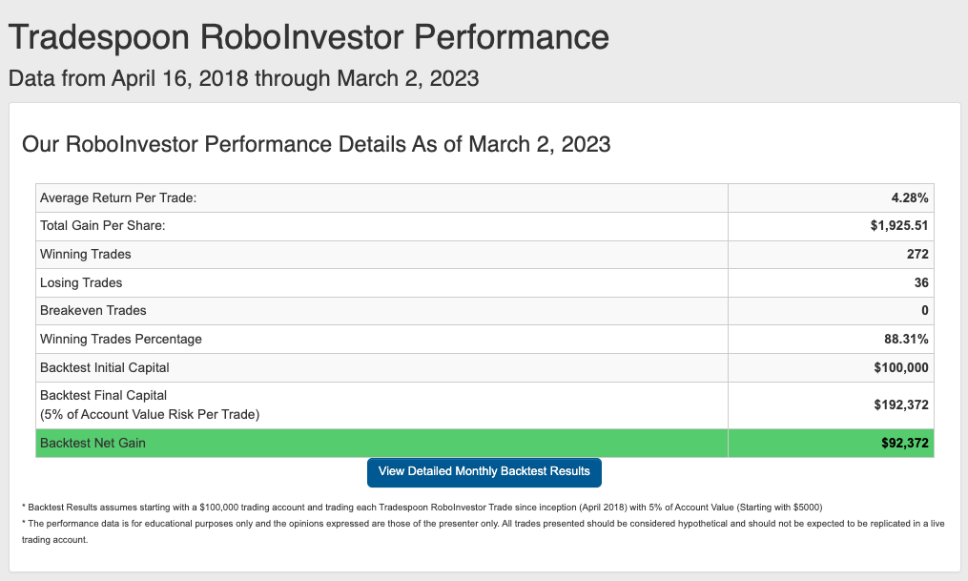The height and width of the screenshot is (581, 968).
Task: Select the educational purposes disclaimer footnote
Action: coord(483,531)
